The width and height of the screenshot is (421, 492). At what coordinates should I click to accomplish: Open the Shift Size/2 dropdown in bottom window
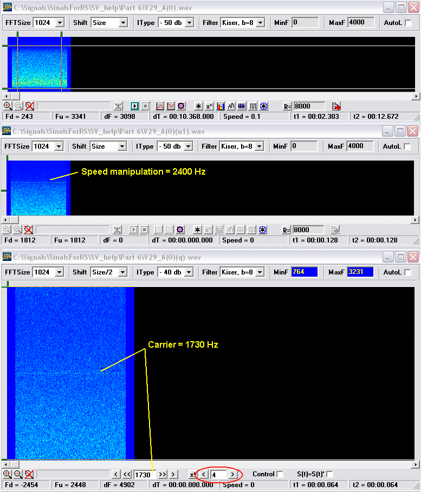122,272
